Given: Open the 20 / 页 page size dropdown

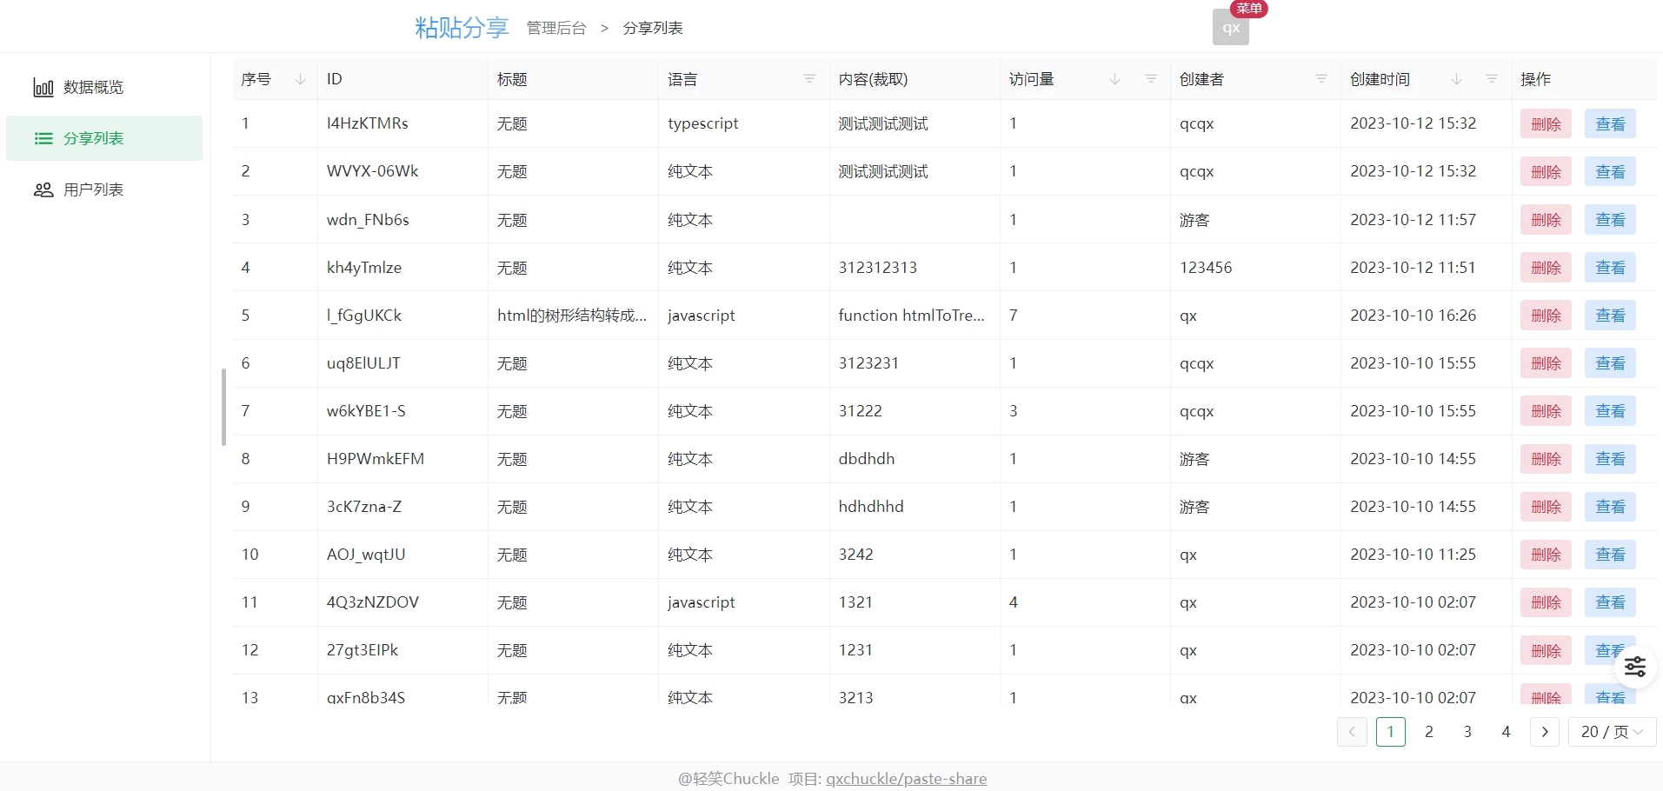Looking at the screenshot, I should [1613, 732].
